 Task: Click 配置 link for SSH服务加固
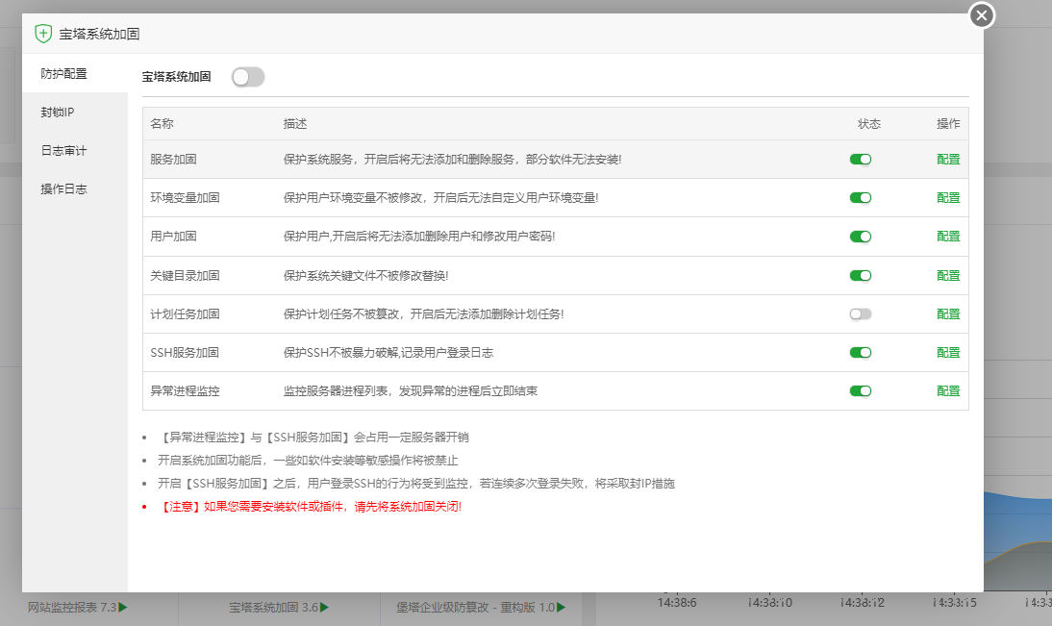(x=947, y=353)
